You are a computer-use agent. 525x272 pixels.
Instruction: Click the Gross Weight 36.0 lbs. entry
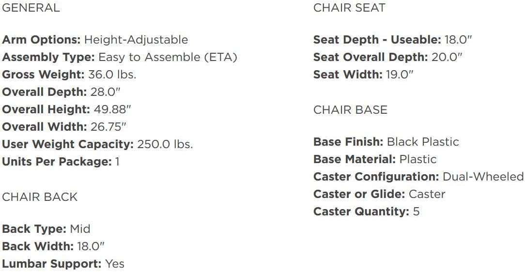69,75
